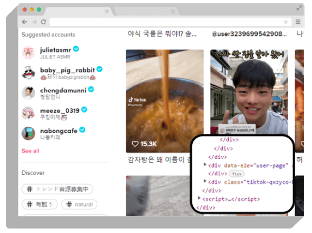
Task: Open the browser hamburger menu
Action: (298, 22)
